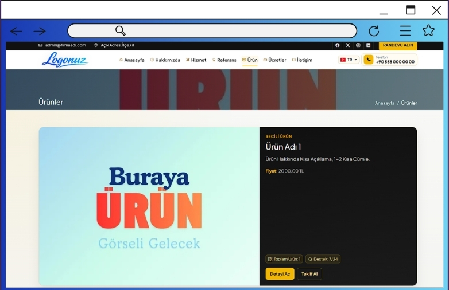Open the Anasayfa menu item
The height and width of the screenshot is (290, 449).
[131, 60]
